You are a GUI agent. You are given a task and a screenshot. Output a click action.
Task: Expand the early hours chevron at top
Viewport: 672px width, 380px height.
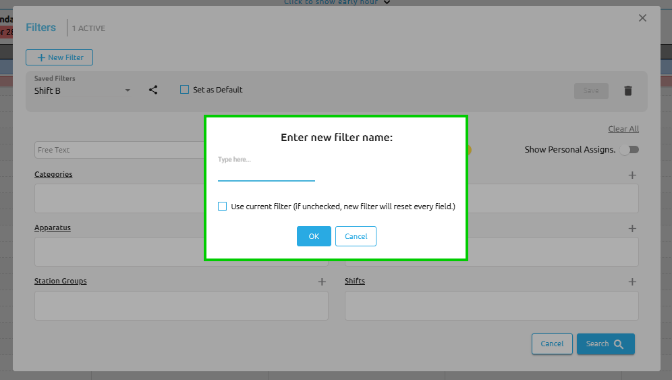pyautogui.click(x=387, y=3)
